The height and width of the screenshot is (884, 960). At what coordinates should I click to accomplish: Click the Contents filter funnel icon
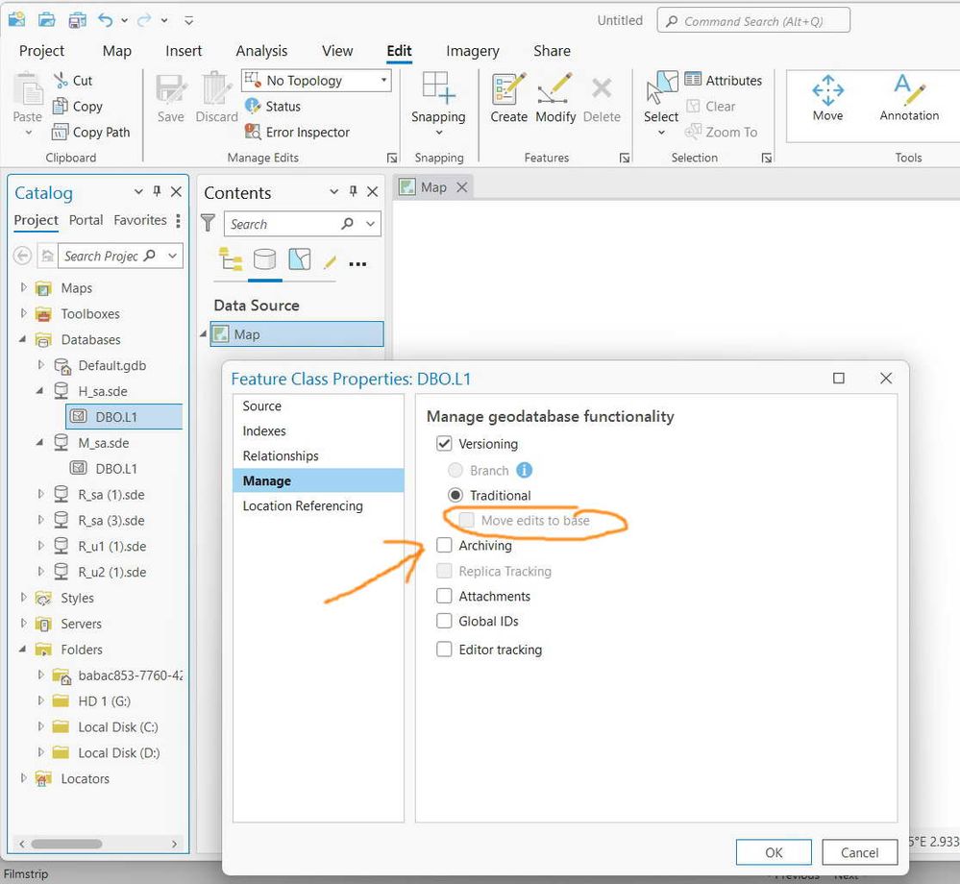point(209,223)
